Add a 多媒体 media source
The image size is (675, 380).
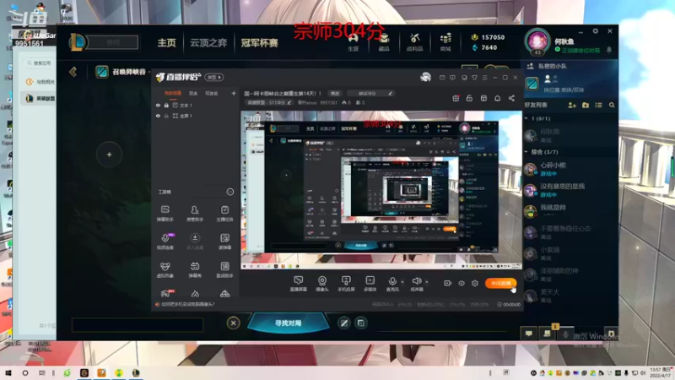pos(370,284)
